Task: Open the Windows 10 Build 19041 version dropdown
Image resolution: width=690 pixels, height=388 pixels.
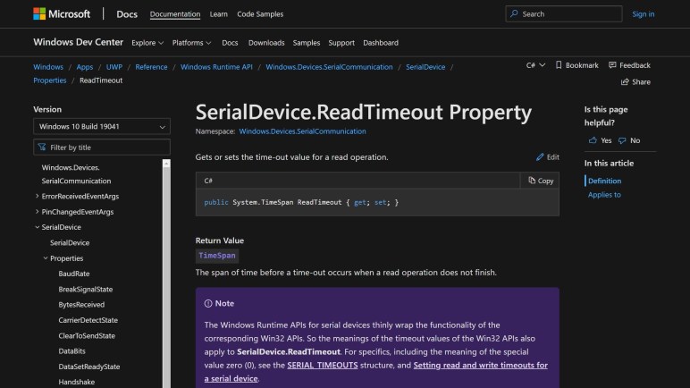Action: [101, 127]
